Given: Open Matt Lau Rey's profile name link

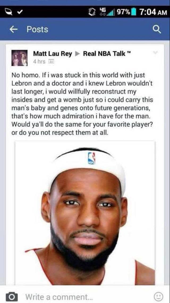Looking at the screenshot, I should coord(52,54).
